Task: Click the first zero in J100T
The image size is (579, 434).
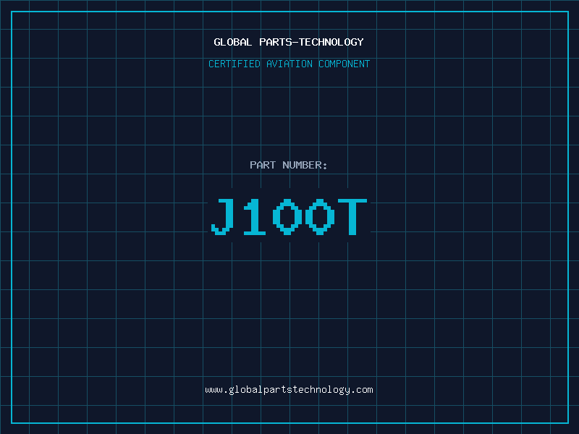Action: point(288,217)
